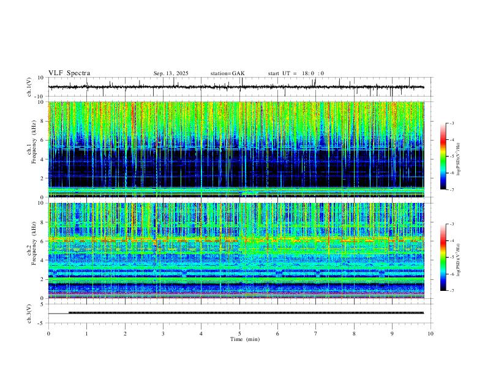Click the lower PSD color scale bar

[x=443, y=257]
